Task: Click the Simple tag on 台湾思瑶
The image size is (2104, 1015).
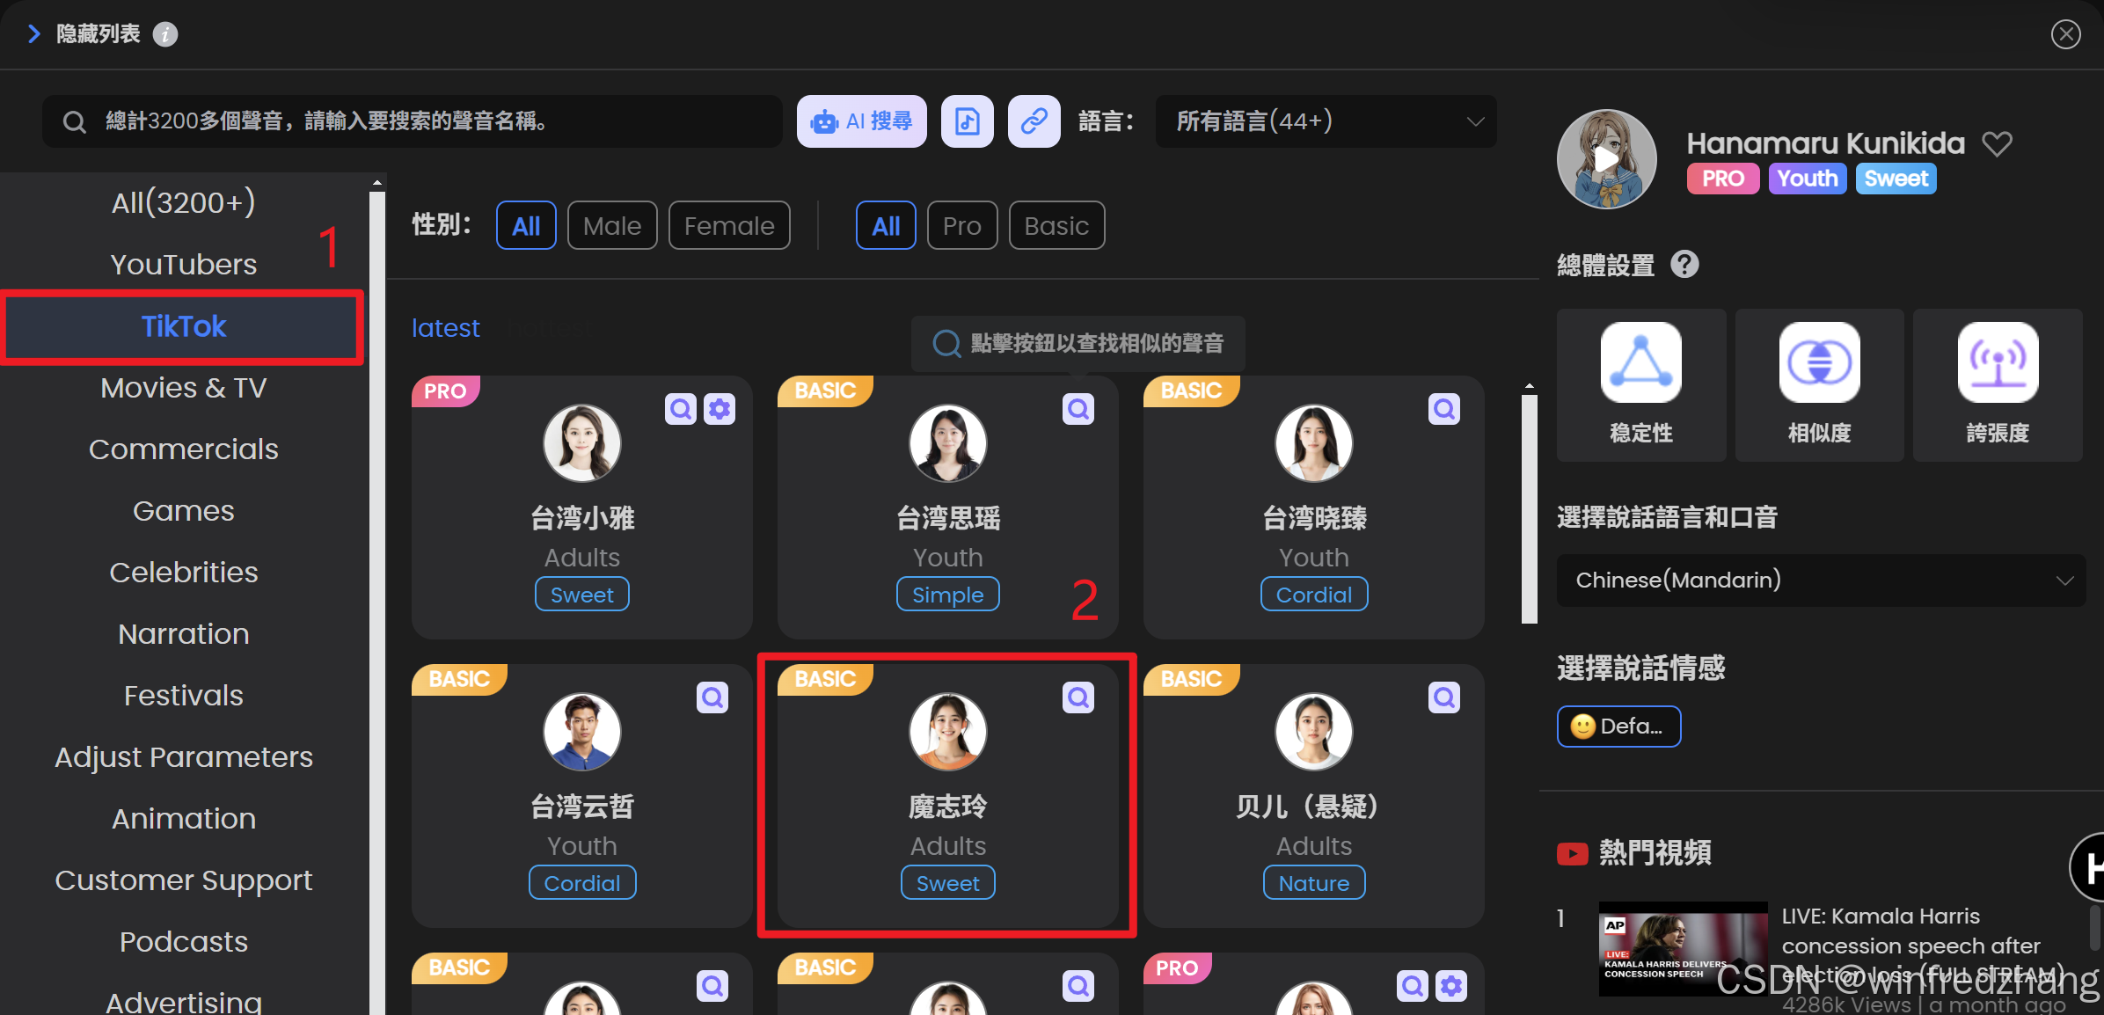Action: click(948, 595)
